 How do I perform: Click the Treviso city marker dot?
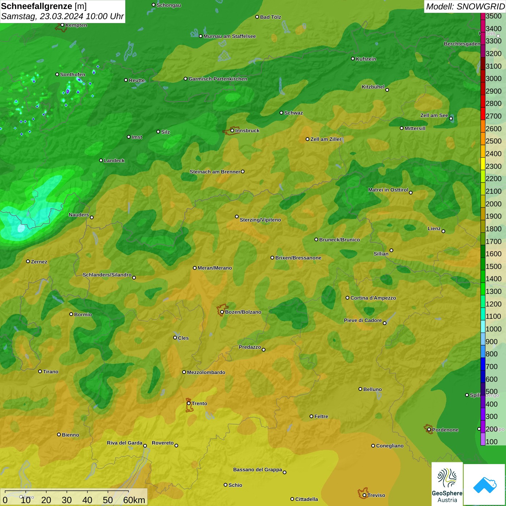(x=364, y=495)
